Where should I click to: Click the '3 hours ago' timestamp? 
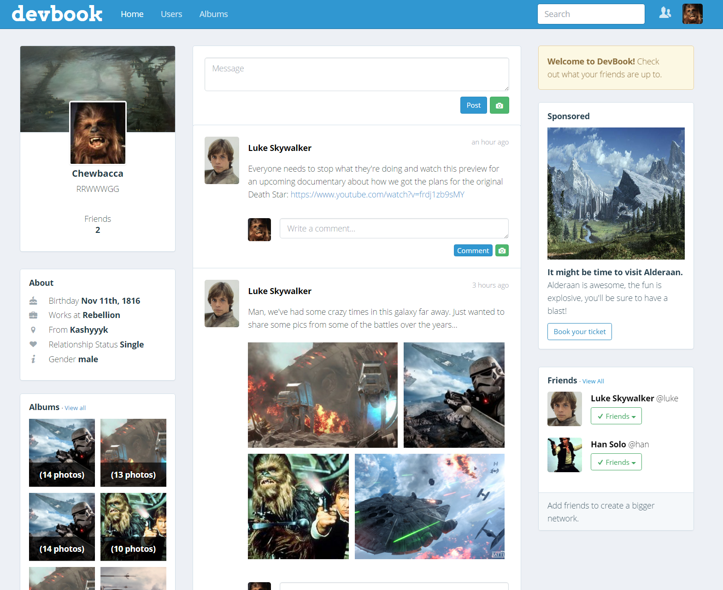(490, 285)
